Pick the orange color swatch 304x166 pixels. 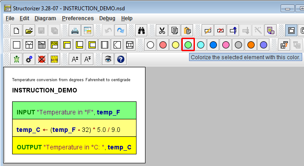251,45
